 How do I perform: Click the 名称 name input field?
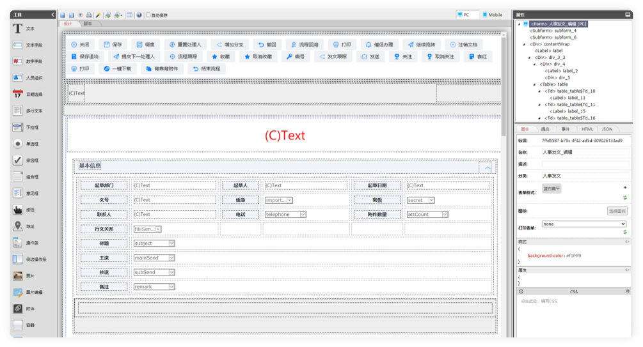coord(585,152)
